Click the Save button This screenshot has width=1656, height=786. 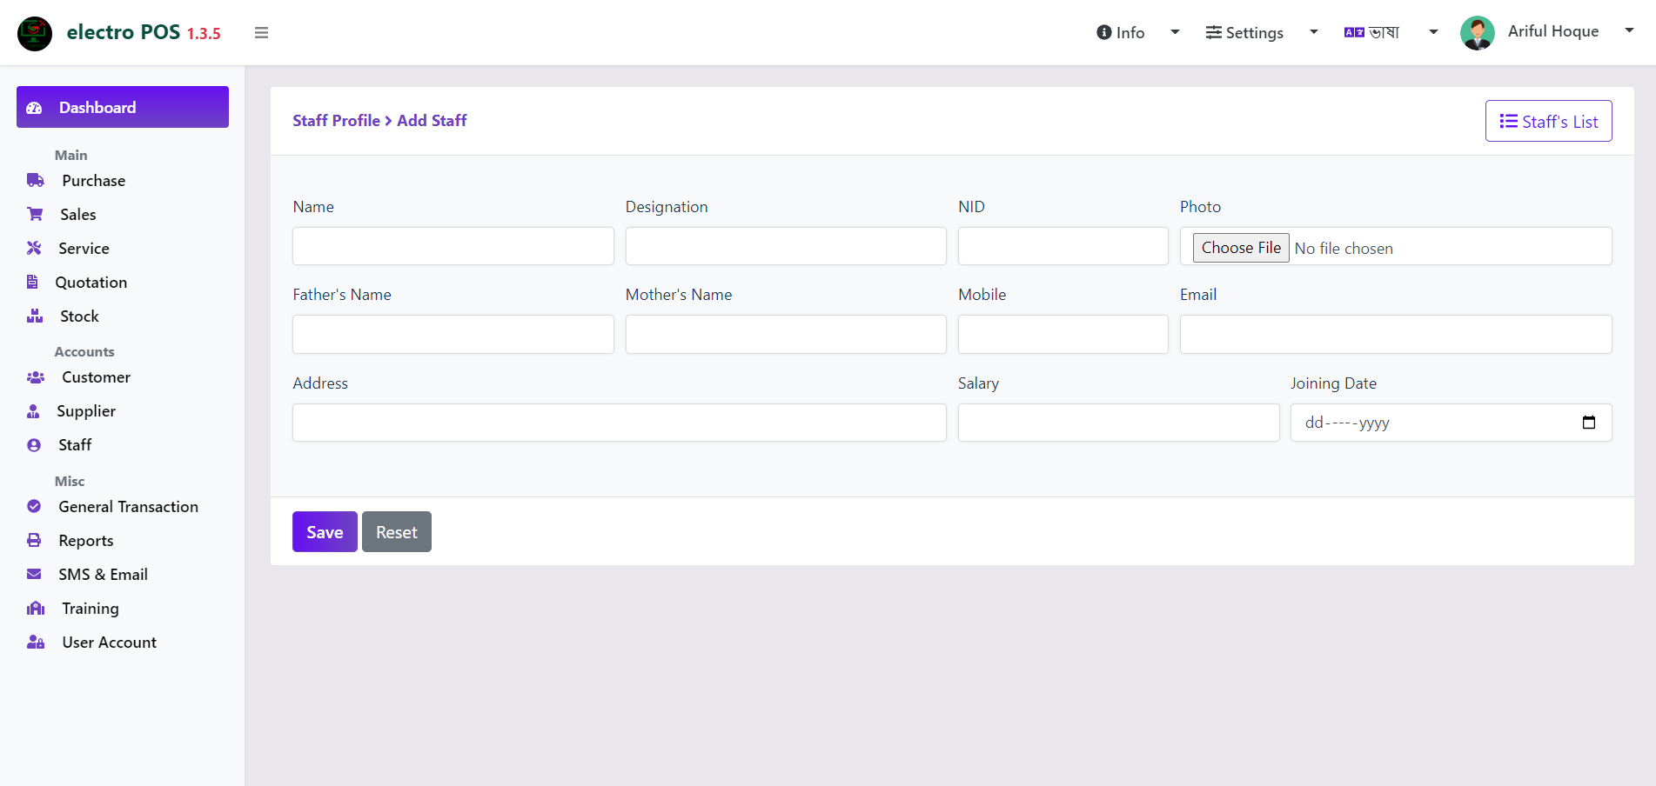coord(325,531)
